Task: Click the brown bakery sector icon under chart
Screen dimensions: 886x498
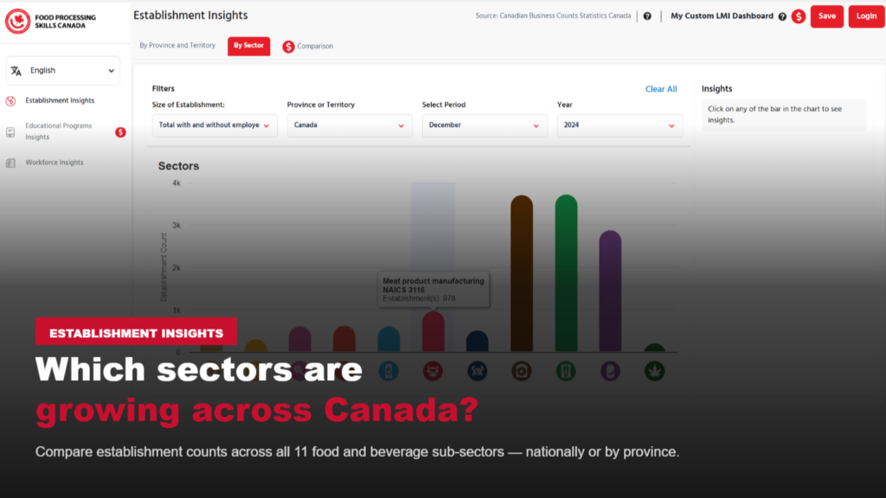Action: pyautogui.click(x=522, y=371)
